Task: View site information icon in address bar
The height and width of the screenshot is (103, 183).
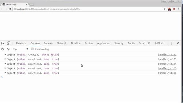Action: [x=15, y=9]
